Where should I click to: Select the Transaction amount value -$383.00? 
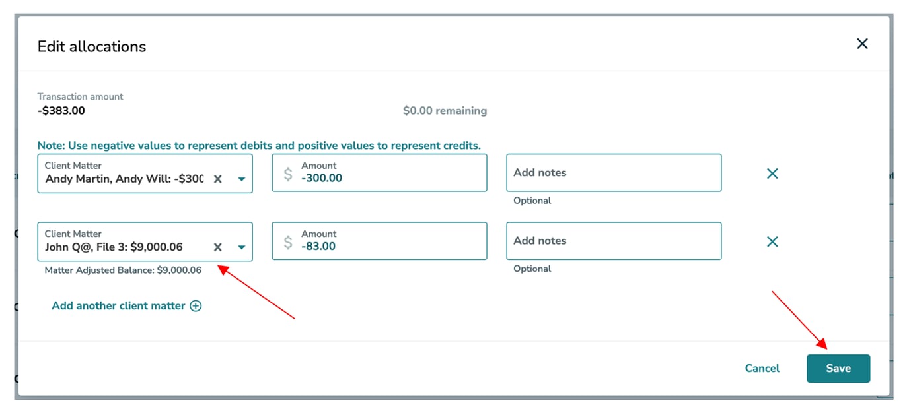point(61,110)
